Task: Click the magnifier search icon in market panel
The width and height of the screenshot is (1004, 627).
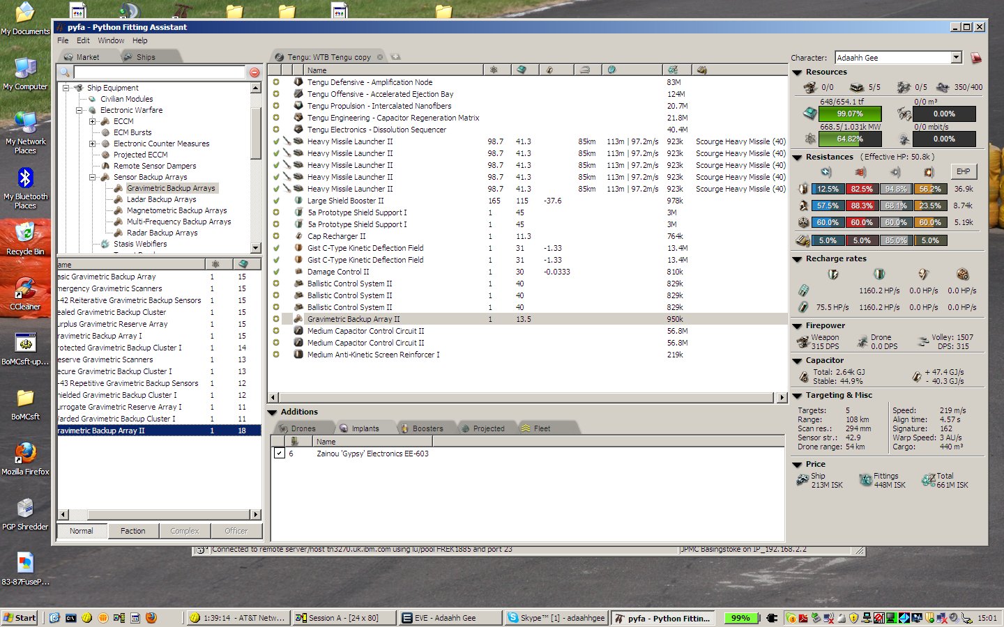Action: coord(65,72)
